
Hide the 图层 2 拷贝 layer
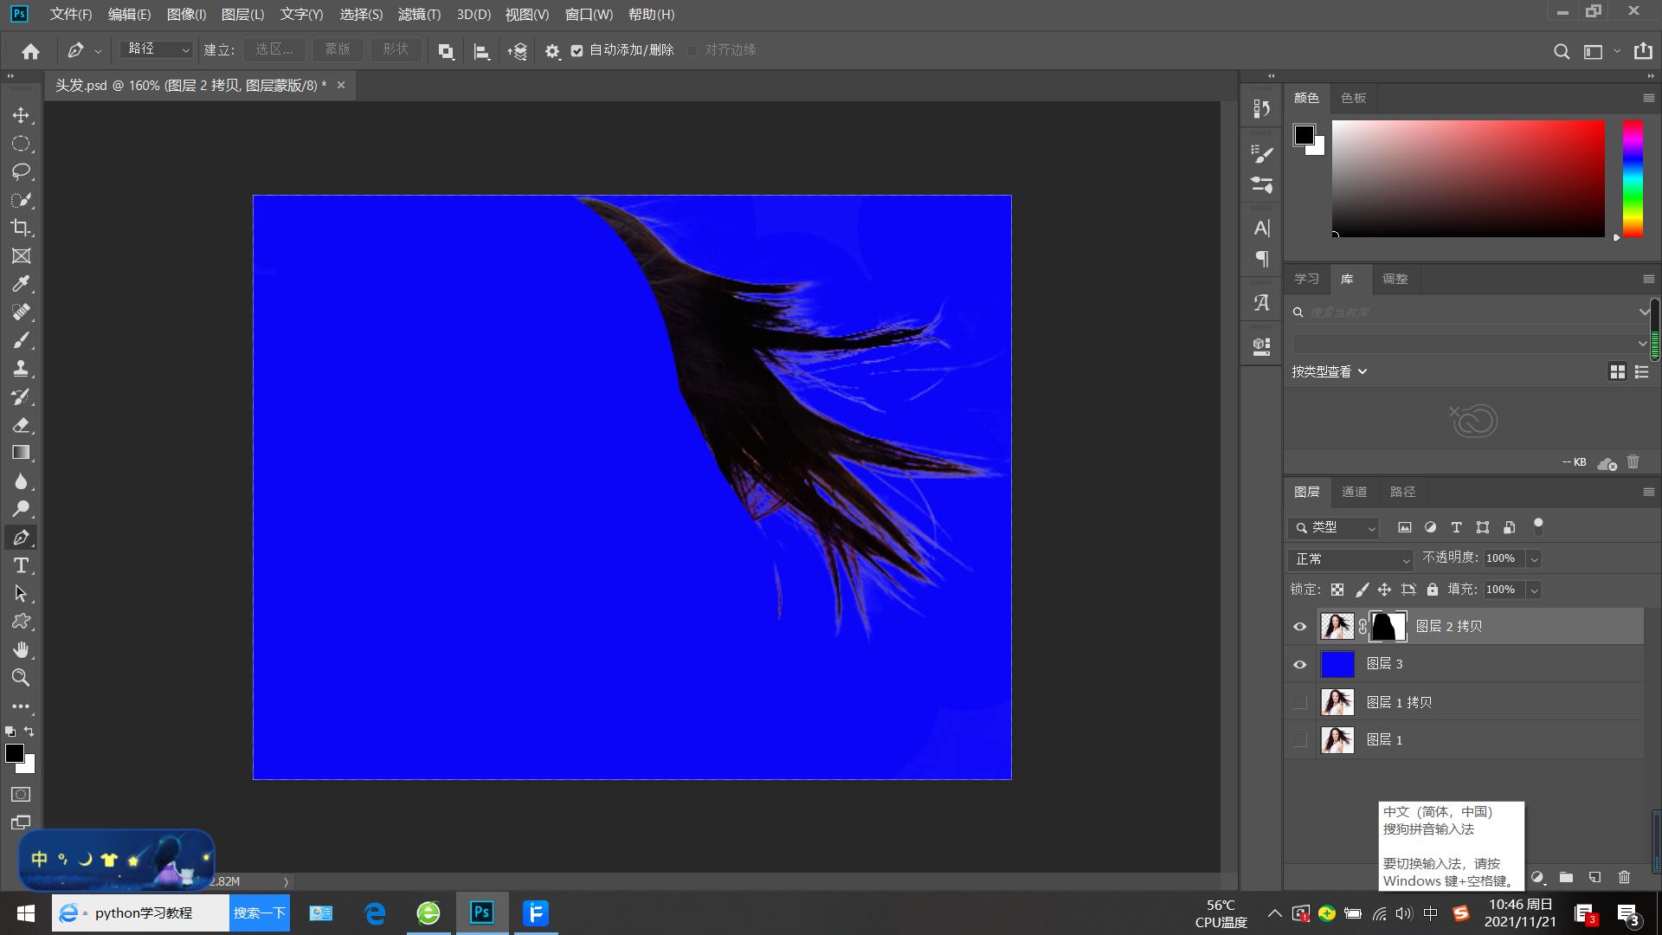click(x=1299, y=627)
